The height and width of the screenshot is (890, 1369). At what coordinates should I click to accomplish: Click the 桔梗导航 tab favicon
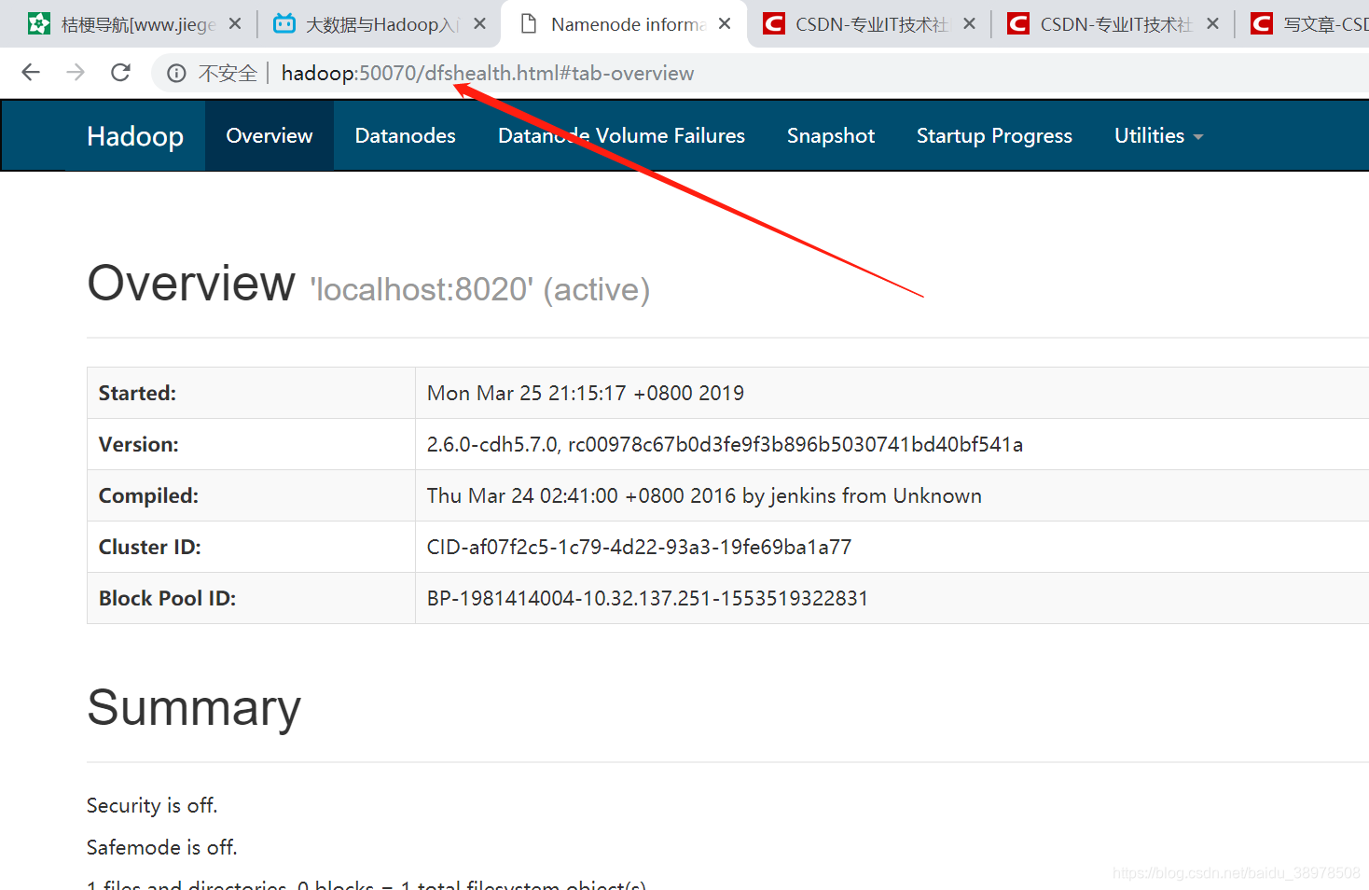point(39,23)
